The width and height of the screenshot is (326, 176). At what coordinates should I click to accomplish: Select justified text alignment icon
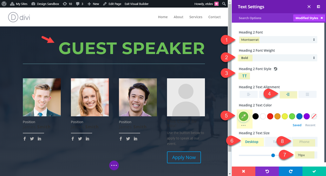tap(307, 94)
